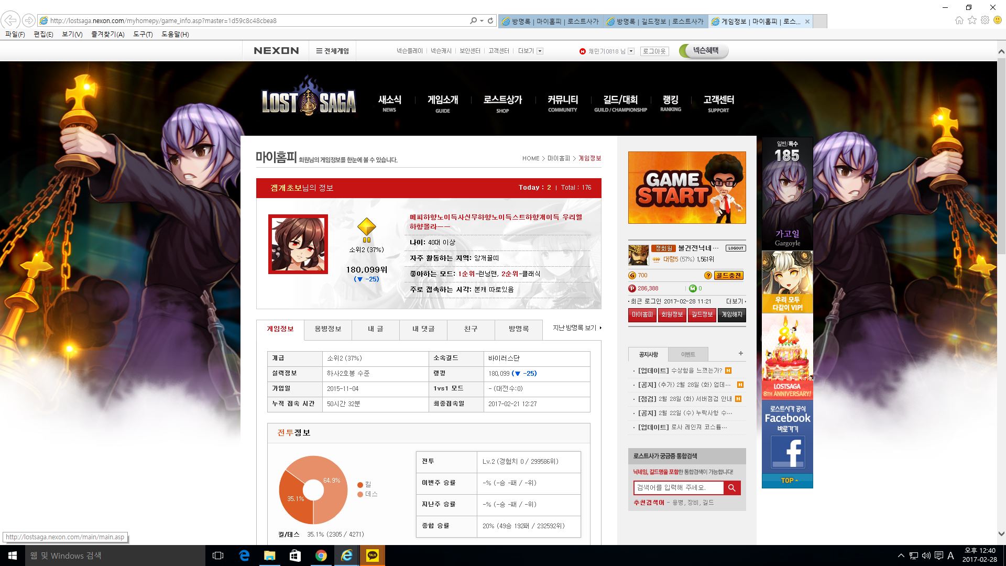Expand the 더보기 dropdown in Nexon bar
The width and height of the screenshot is (1006, 566).
(540, 51)
